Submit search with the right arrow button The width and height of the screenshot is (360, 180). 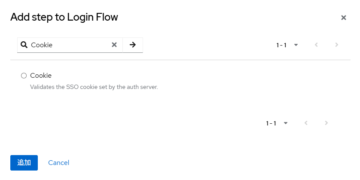[133, 45]
